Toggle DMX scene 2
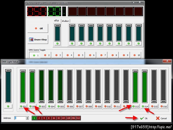Screen dimensions: 173x130 tap(46, 55)
